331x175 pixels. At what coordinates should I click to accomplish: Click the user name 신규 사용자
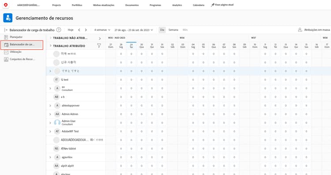[68, 62]
